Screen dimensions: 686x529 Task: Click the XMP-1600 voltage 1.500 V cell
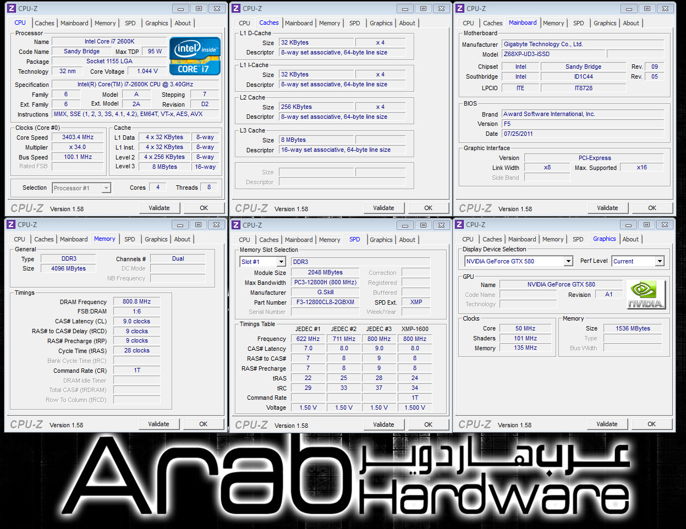(x=415, y=407)
